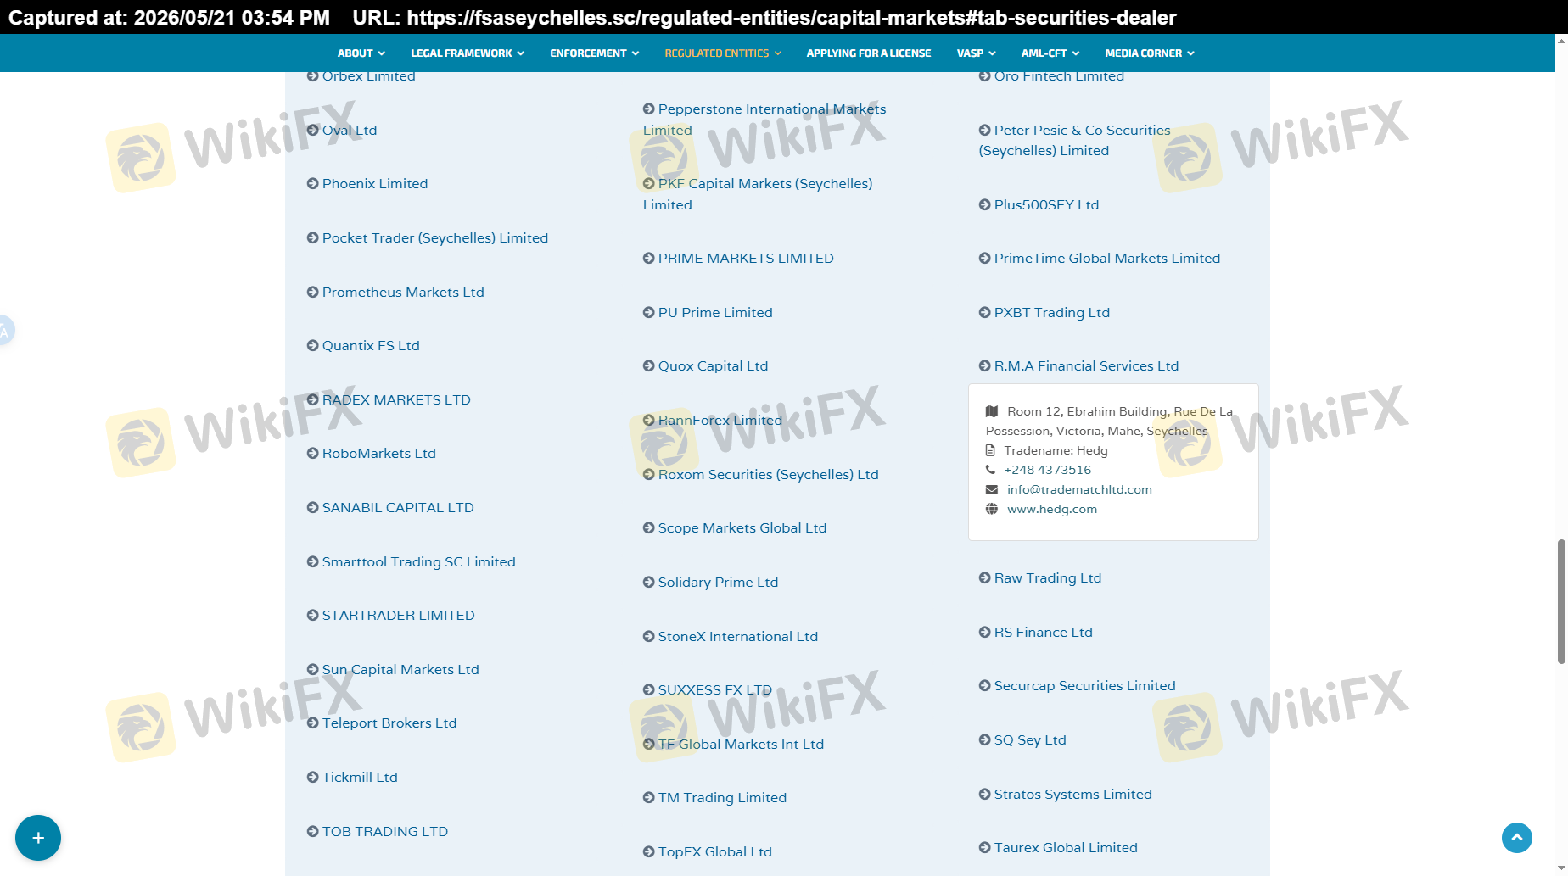Click the arrow icon beside Scope Markets Global Ltd
Image resolution: width=1568 pixels, height=876 pixels.
point(648,527)
